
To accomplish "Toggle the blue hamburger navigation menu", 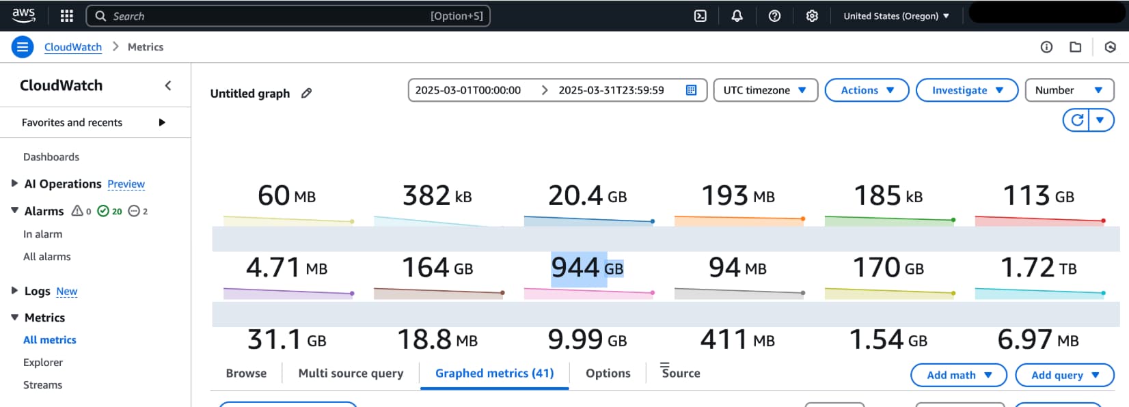I will (x=23, y=47).
